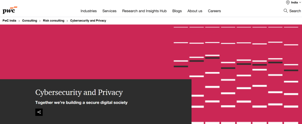
Task: Go to Blogs in navigation
Action: pos(177,11)
